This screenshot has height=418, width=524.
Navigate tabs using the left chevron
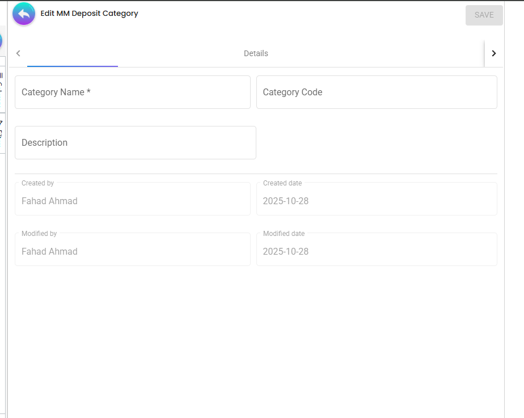tap(18, 53)
